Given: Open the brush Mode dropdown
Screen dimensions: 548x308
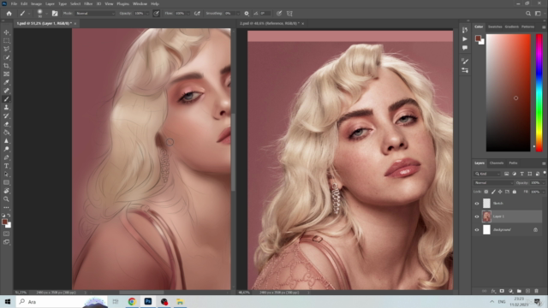Looking at the screenshot, I should pyautogui.click(x=95, y=14).
